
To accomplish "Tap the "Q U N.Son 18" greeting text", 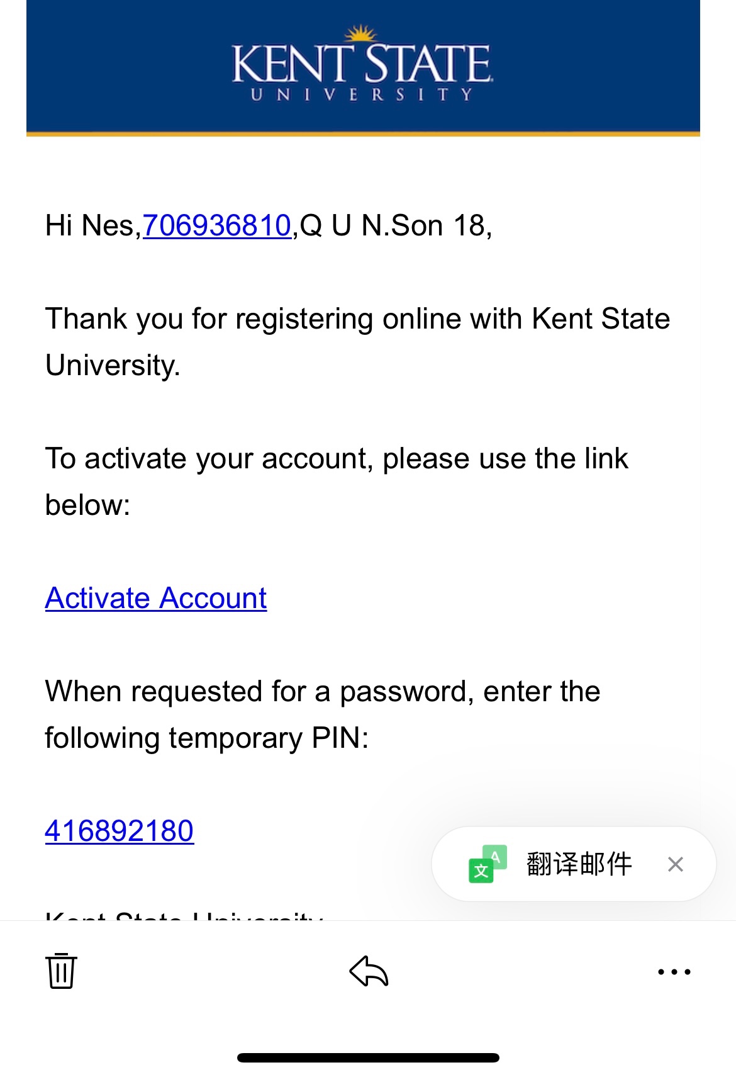I will (x=395, y=225).
